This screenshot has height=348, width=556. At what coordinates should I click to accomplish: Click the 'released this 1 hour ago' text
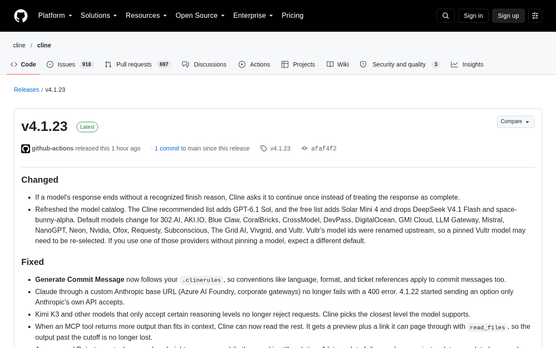[x=108, y=148]
